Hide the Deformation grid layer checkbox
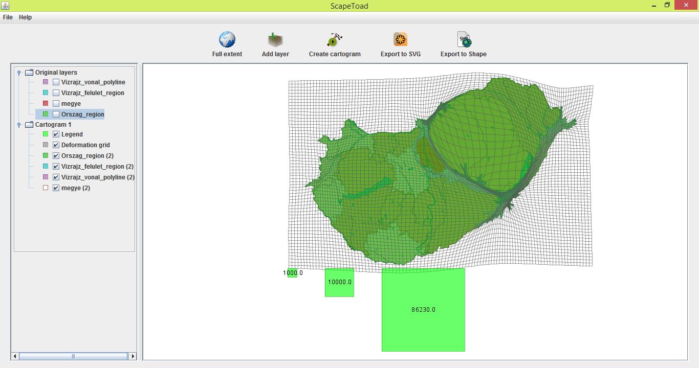Viewport: 699px width, 368px height. point(56,145)
